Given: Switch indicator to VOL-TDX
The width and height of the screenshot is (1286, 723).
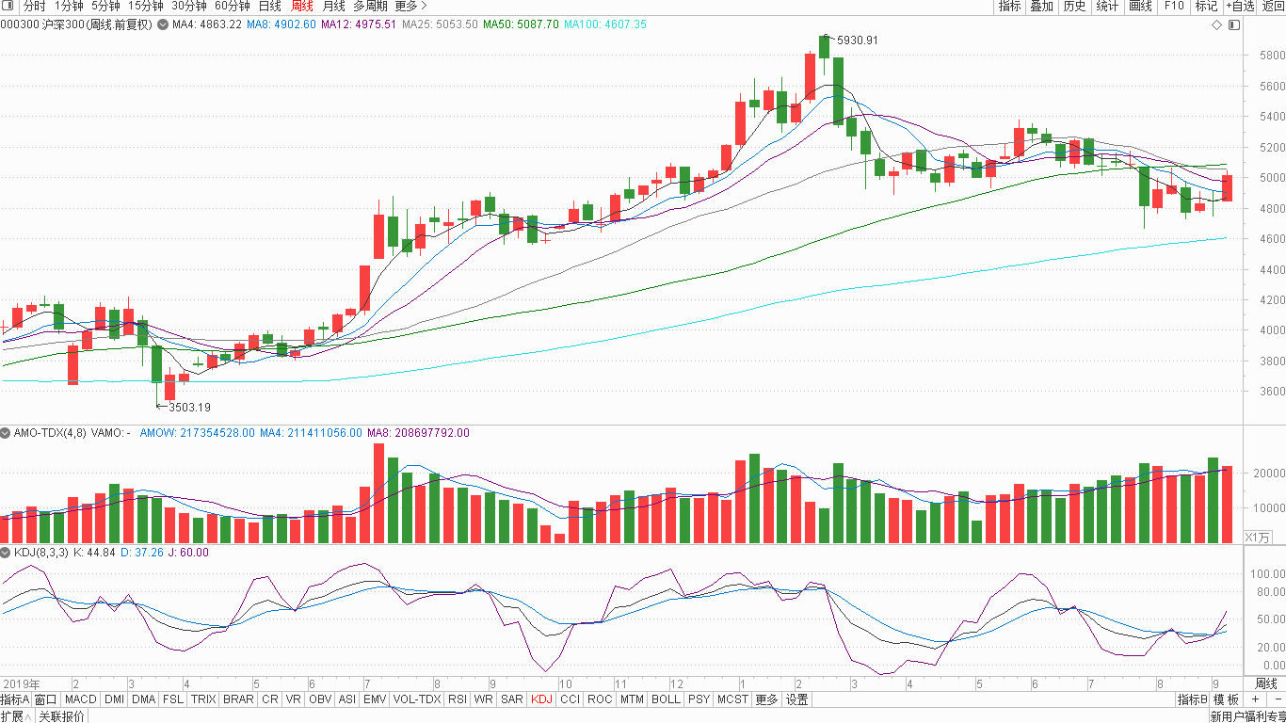Looking at the screenshot, I should point(416,699).
